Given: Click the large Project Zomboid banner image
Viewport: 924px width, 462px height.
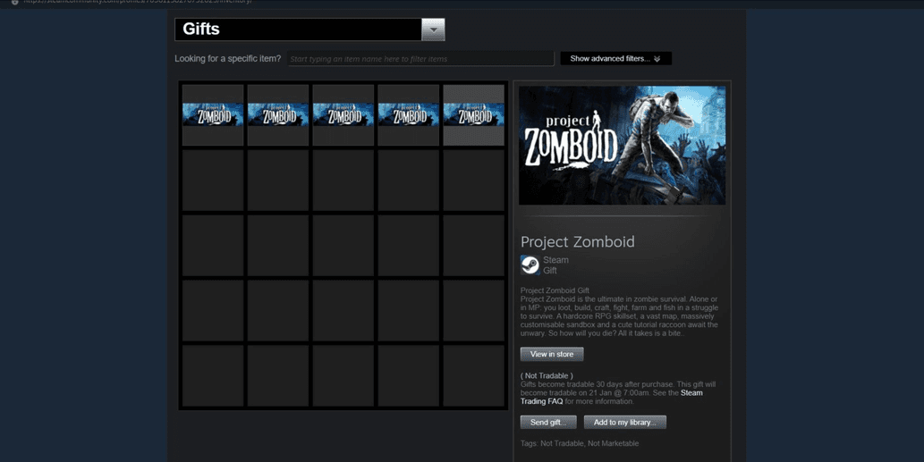Looking at the screenshot, I should pos(622,146).
